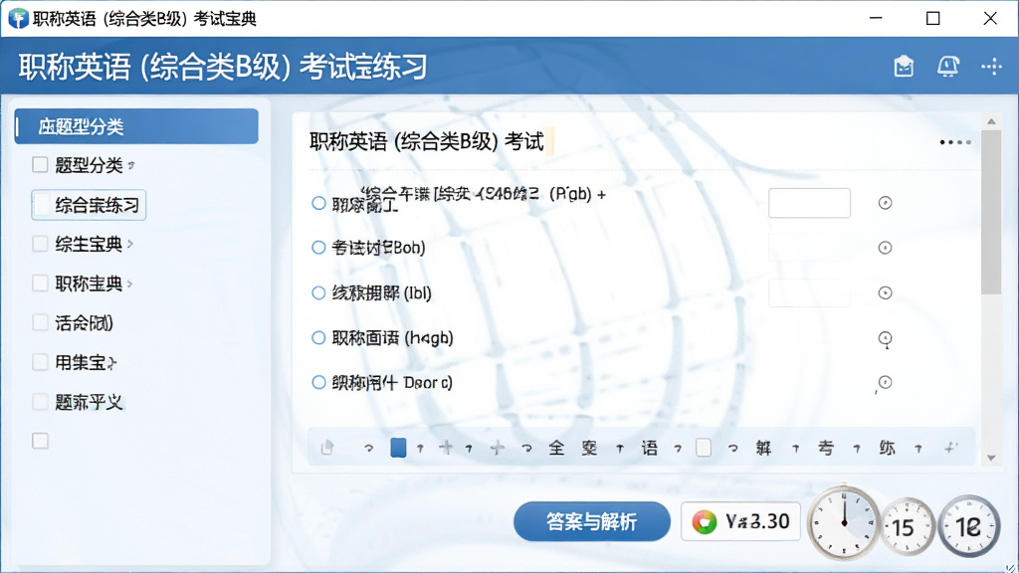
Task: Click the white square box in bottom toolbar
Action: pyautogui.click(x=704, y=448)
